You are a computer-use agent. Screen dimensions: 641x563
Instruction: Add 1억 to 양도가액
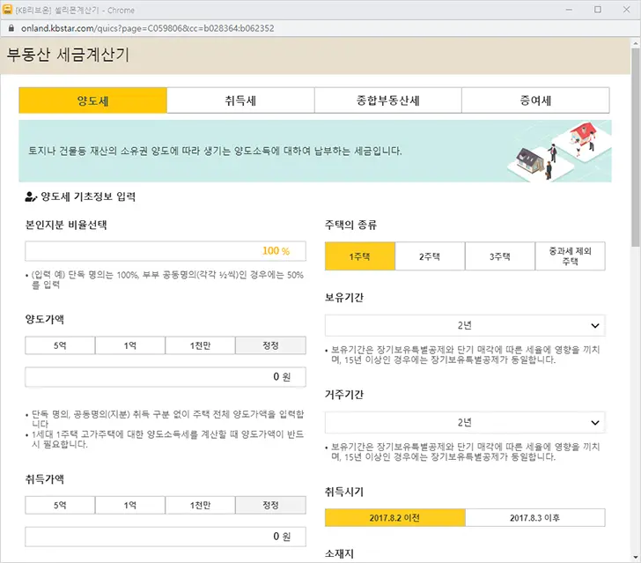[x=130, y=345]
